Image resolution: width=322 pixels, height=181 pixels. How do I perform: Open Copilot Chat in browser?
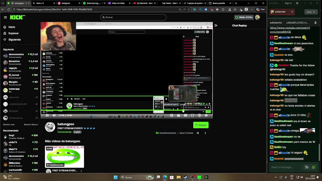pyautogui.click(x=260, y=10)
